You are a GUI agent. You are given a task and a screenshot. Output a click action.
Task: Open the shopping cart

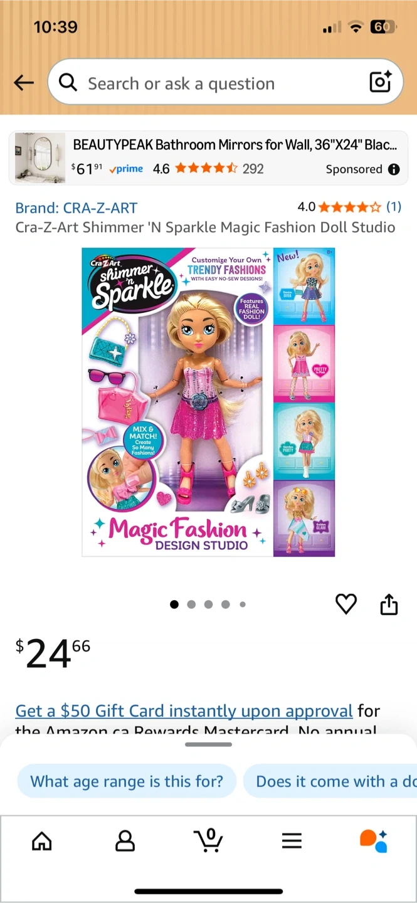[208, 840]
